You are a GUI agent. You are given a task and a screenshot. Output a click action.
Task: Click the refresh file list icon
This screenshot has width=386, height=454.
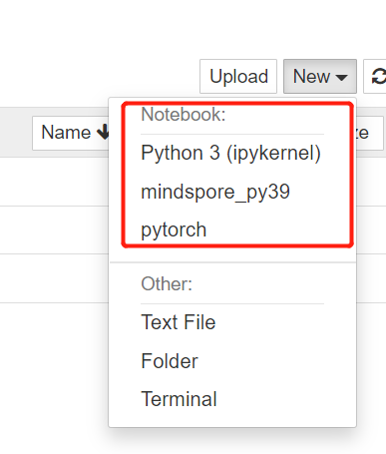377,77
